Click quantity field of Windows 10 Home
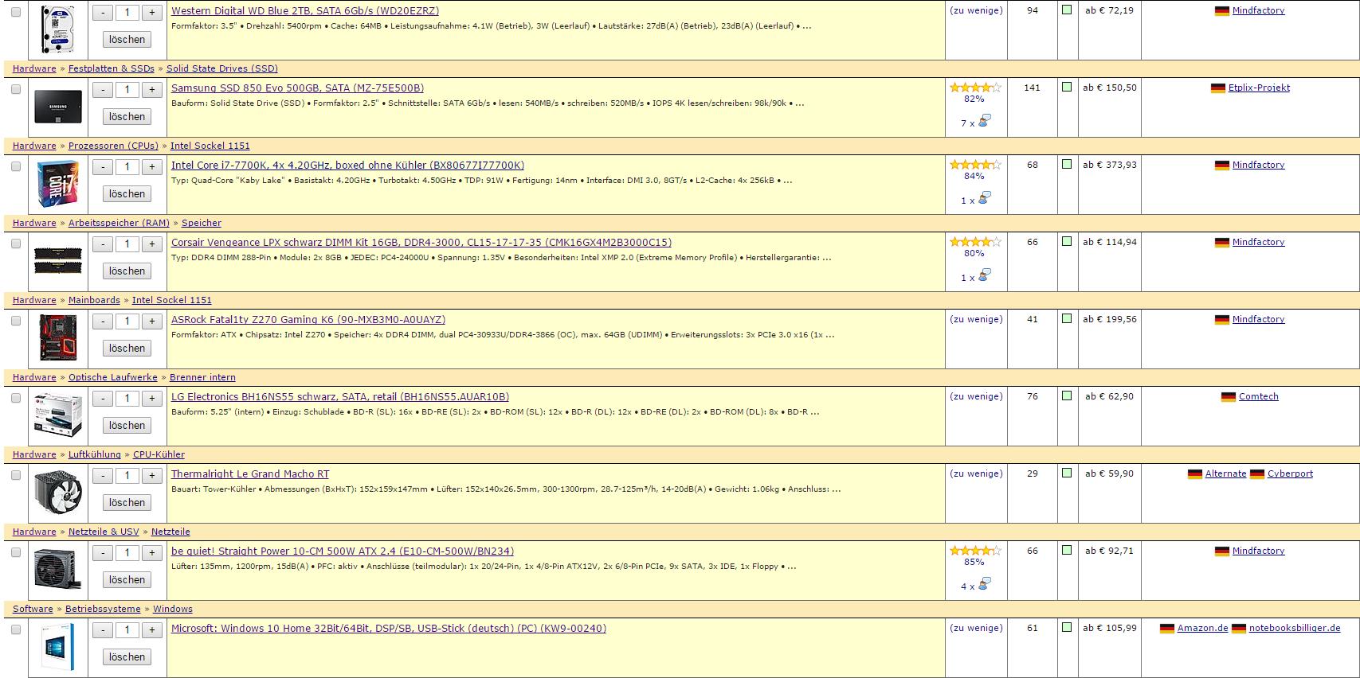Image resolution: width=1360 pixels, height=678 pixels. click(127, 630)
